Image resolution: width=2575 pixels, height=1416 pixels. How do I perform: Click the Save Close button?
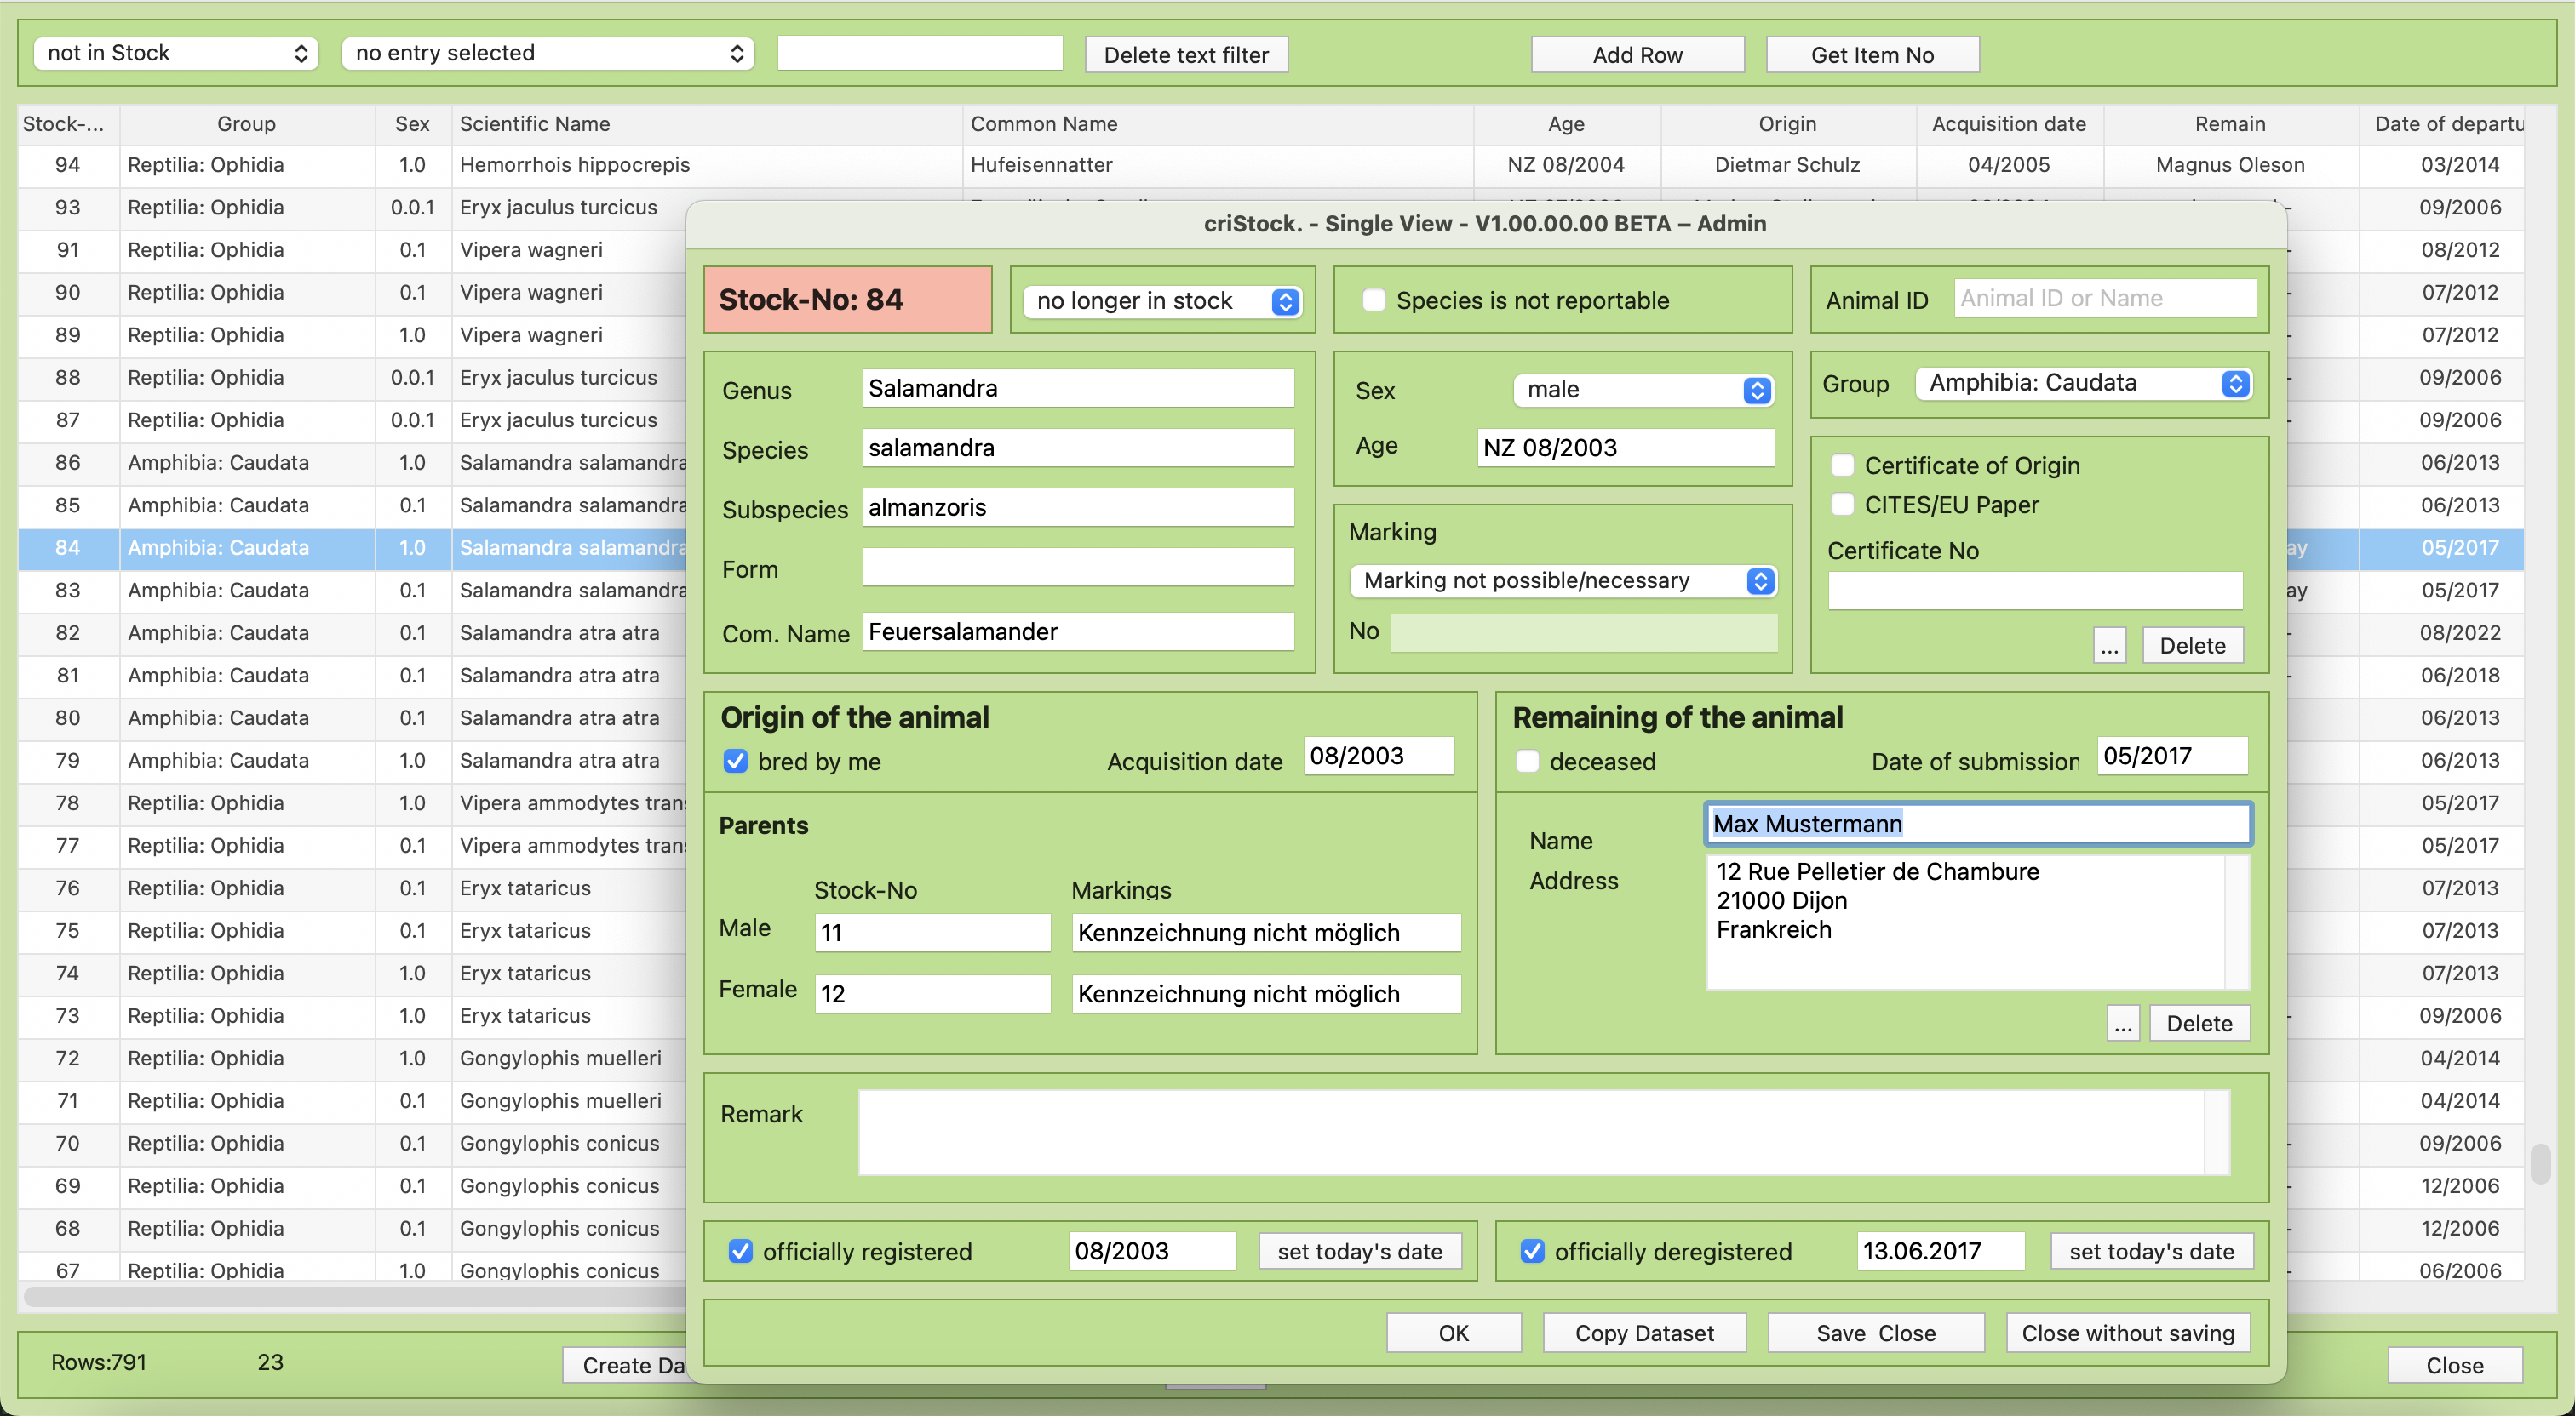tap(1875, 1333)
